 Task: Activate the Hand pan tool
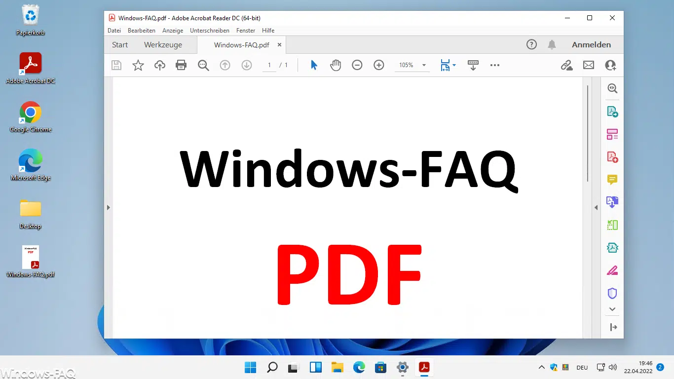(336, 65)
